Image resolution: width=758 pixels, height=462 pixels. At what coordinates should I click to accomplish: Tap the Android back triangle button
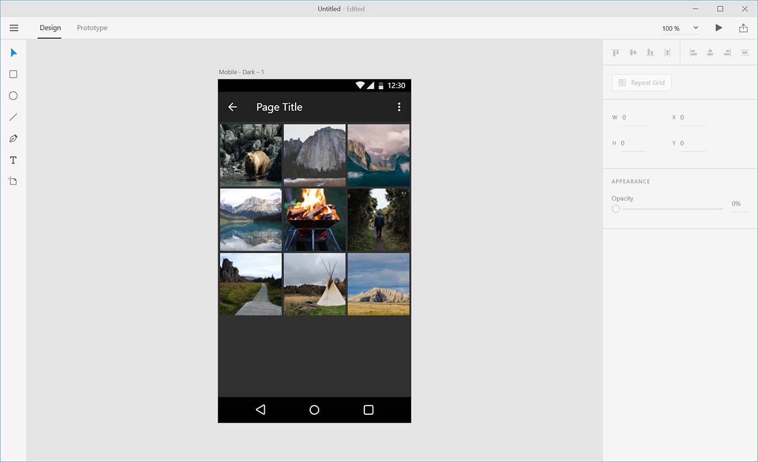tap(261, 410)
